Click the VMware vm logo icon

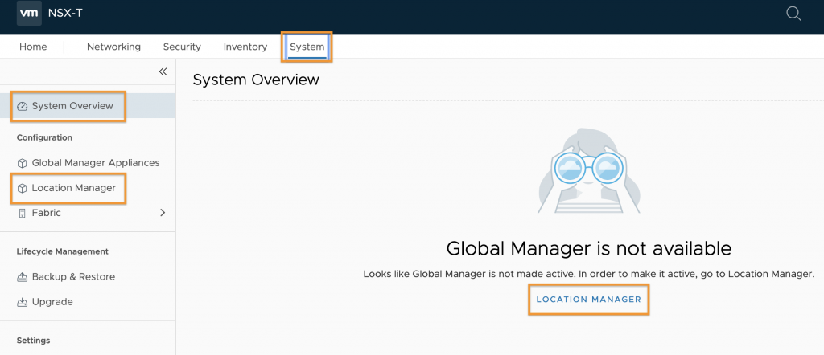29,13
